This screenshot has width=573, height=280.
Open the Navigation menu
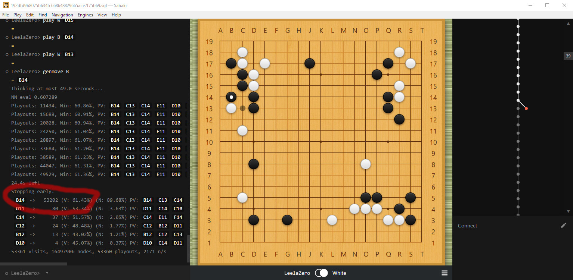tap(62, 15)
